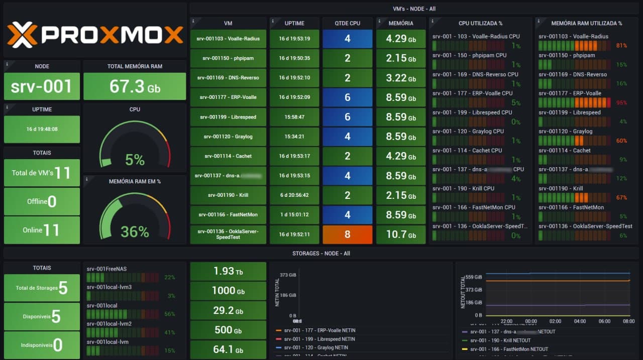Collapse the STORAGES - NODE - All row
This screenshot has width=643, height=360.
click(x=321, y=254)
